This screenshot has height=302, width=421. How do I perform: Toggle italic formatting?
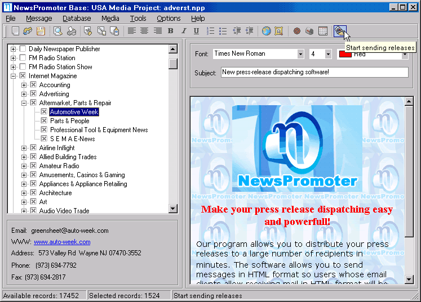(184, 31)
